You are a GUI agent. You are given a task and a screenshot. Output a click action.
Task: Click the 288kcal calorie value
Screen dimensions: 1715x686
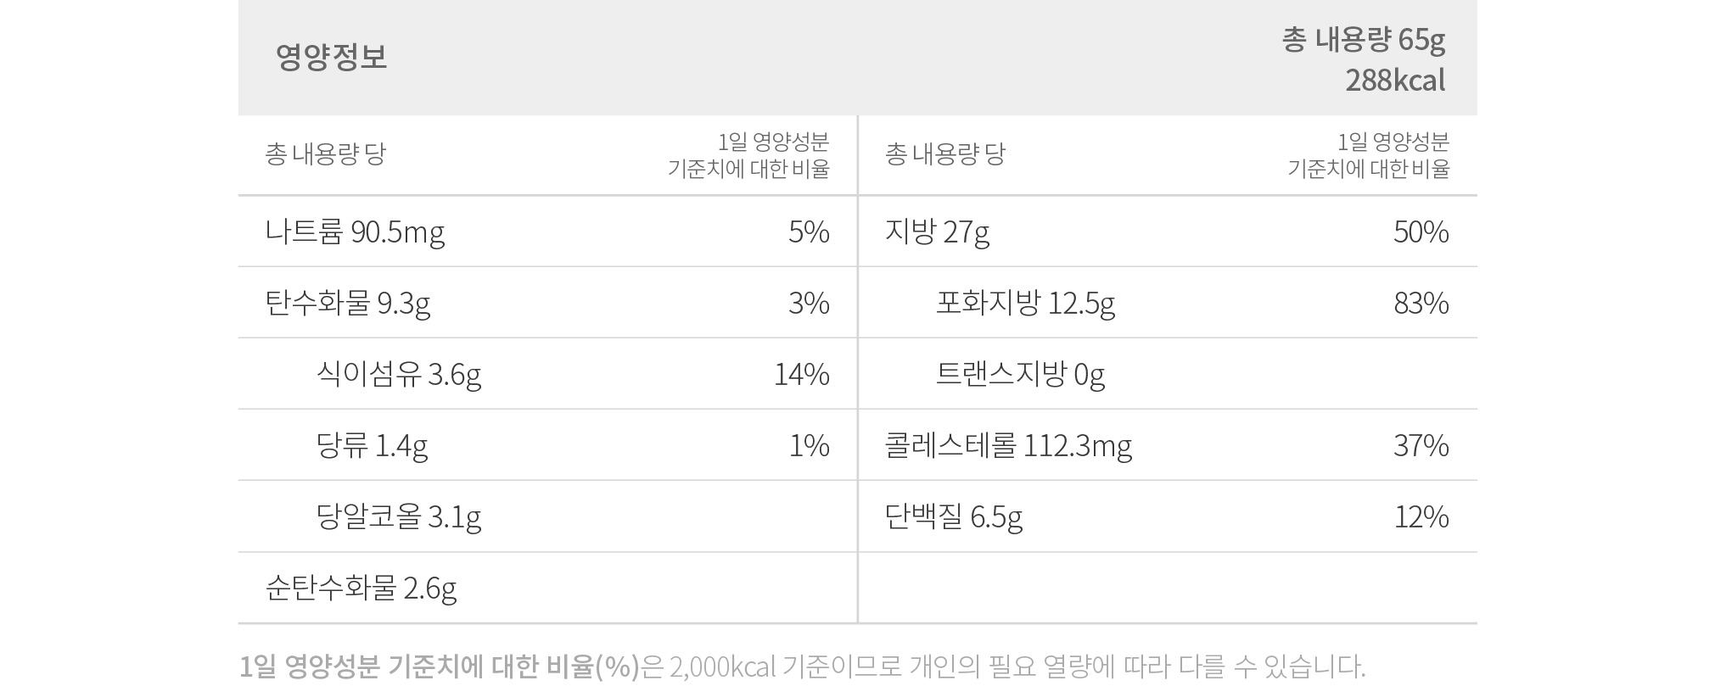1395,81
